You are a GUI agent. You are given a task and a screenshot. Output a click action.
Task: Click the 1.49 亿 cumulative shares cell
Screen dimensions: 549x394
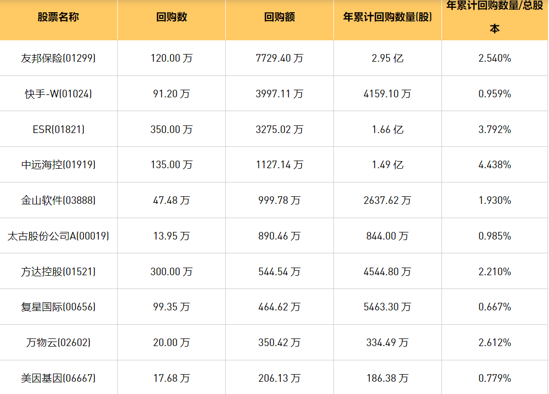pos(387,165)
